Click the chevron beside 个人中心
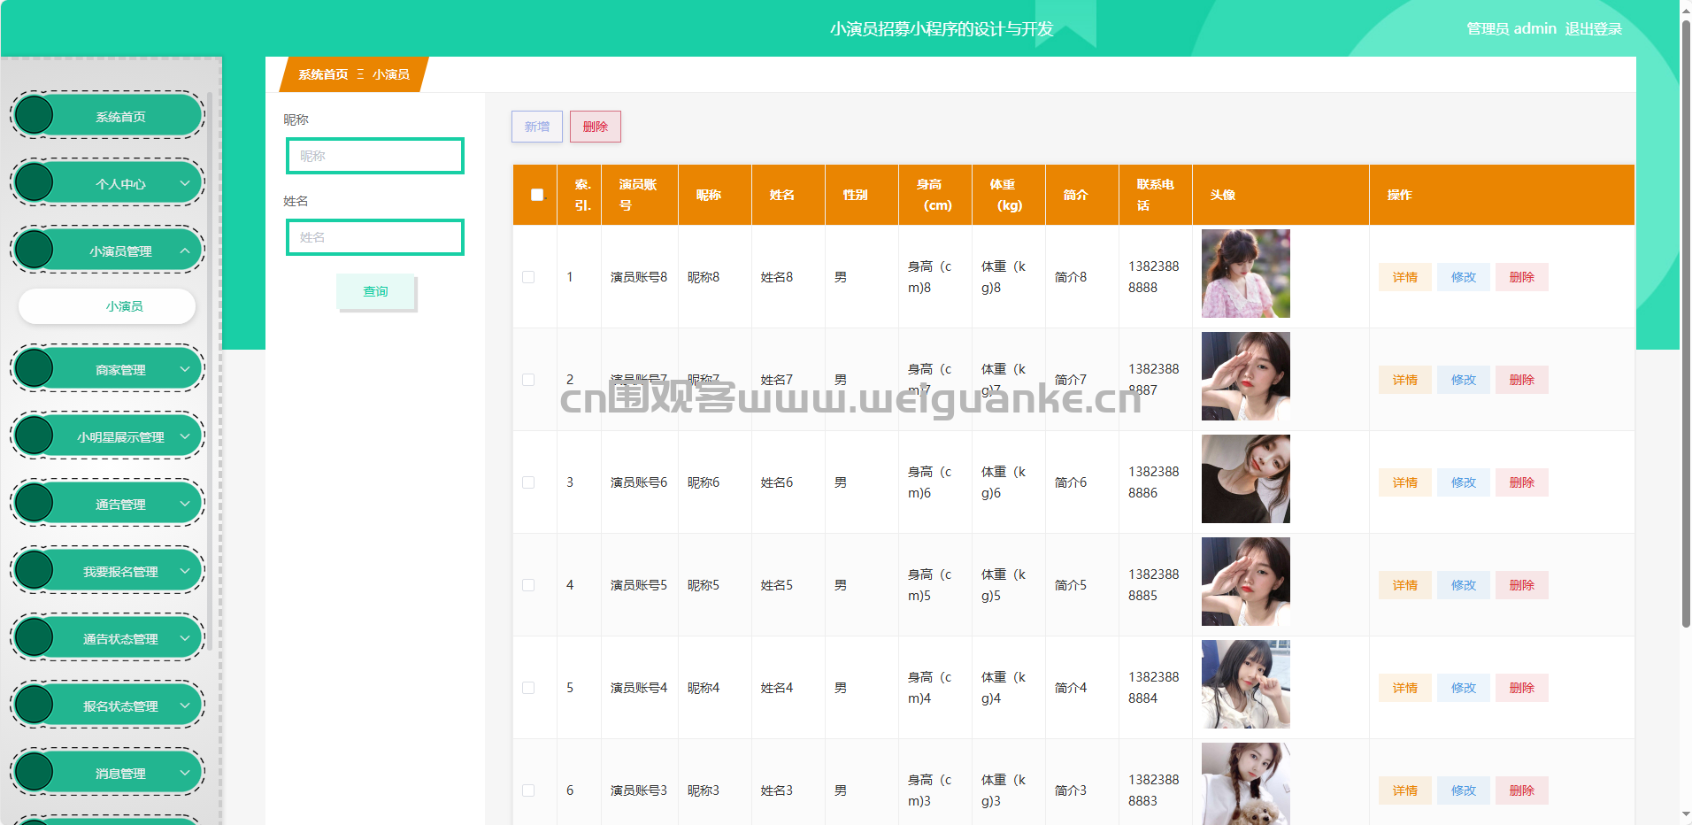Screen dimensions: 1692x825 click(x=185, y=182)
